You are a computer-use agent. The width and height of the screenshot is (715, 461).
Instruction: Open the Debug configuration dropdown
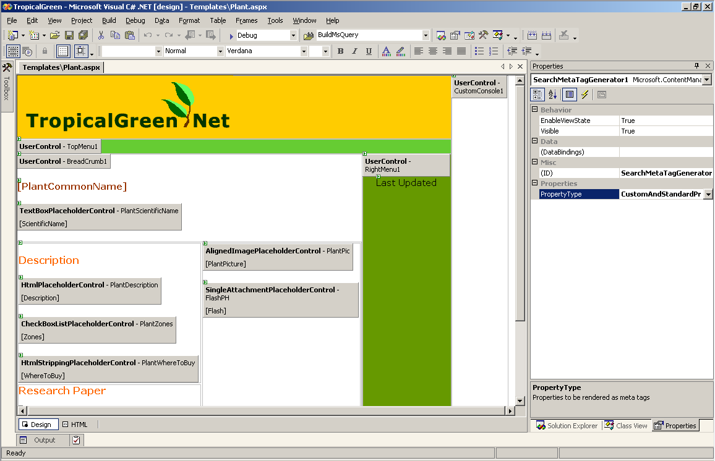click(x=293, y=35)
